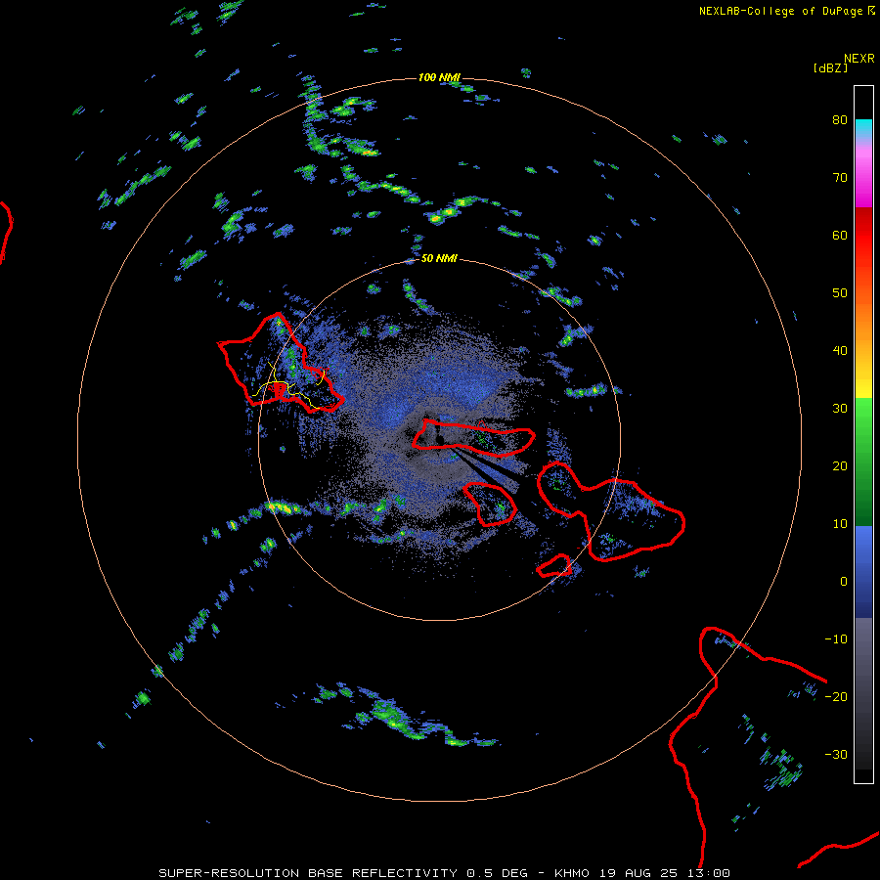Click the 100 NMI range ring label
880x880 pixels.
pyautogui.click(x=439, y=77)
